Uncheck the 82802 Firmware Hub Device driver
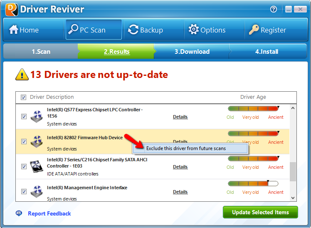Image resolution: width=311 pixels, height=228 pixels. pyautogui.click(x=24, y=142)
